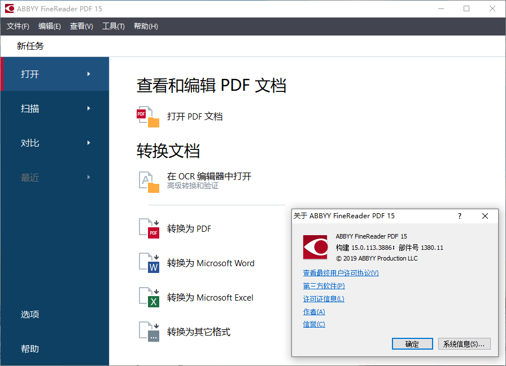Open the 帮助(H) menu
The width and height of the screenshot is (506, 366).
click(146, 26)
